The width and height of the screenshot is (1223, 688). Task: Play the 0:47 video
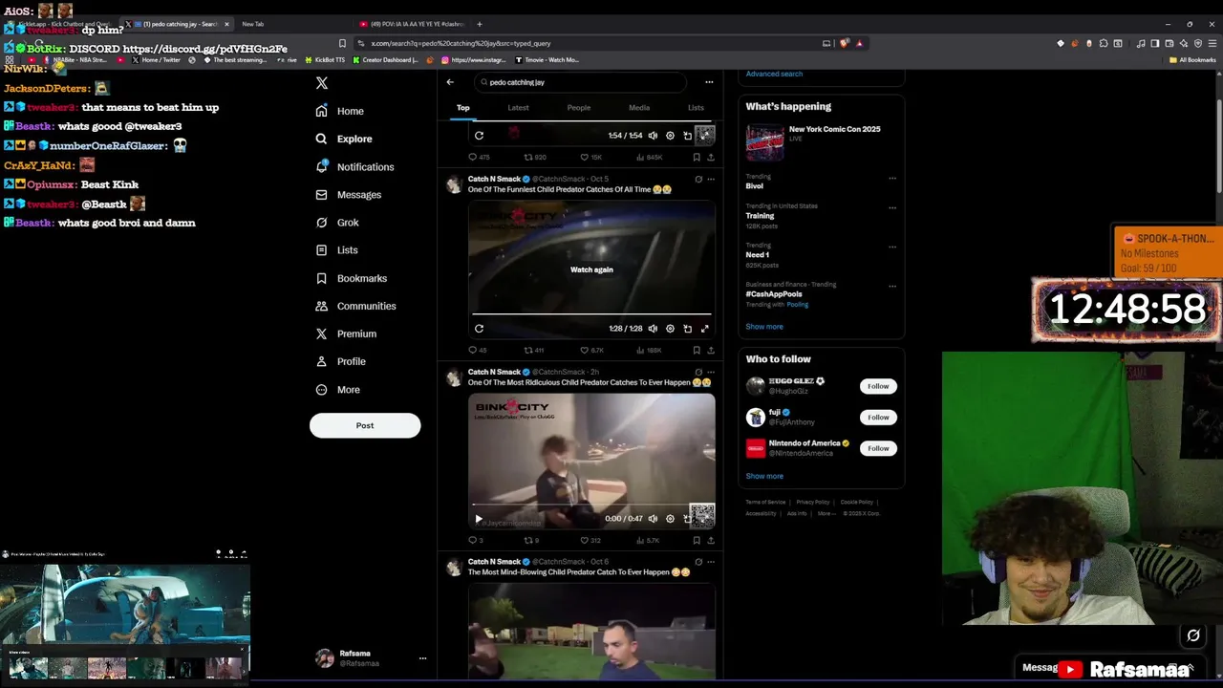point(479,519)
